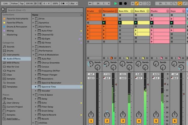This screenshot has width=188, height=125.
Task: Toggle Automation Arm button
Action: pyautogui.click(x=137, y=4)
